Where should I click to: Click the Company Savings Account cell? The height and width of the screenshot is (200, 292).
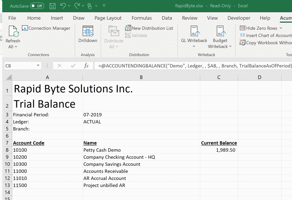point(141,164)
